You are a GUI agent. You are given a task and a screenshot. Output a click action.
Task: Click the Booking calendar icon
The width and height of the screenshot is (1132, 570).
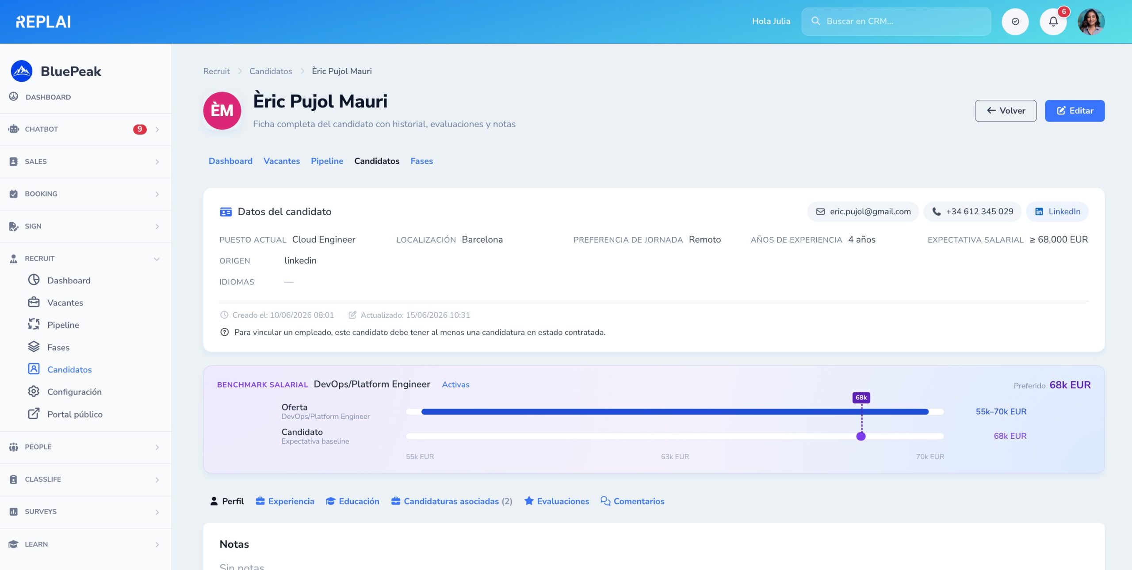tap(14, 194)
